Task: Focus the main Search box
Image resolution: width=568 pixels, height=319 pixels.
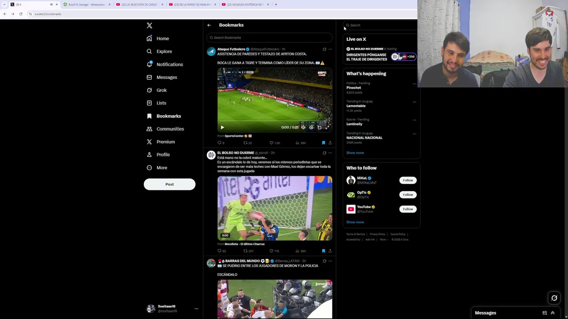Action: tap(381, 25)
